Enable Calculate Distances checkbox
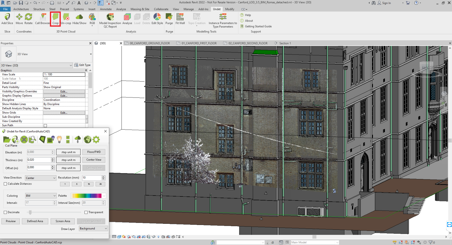Screen dimensions: 452x245 coord(5,184)
